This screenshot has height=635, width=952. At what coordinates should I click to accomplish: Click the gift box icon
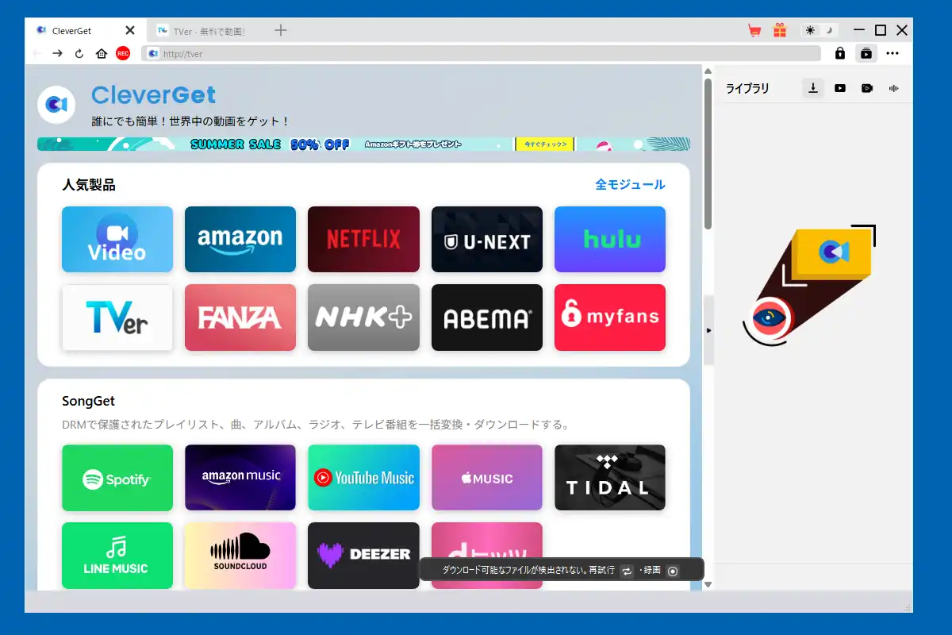point(780,30)
